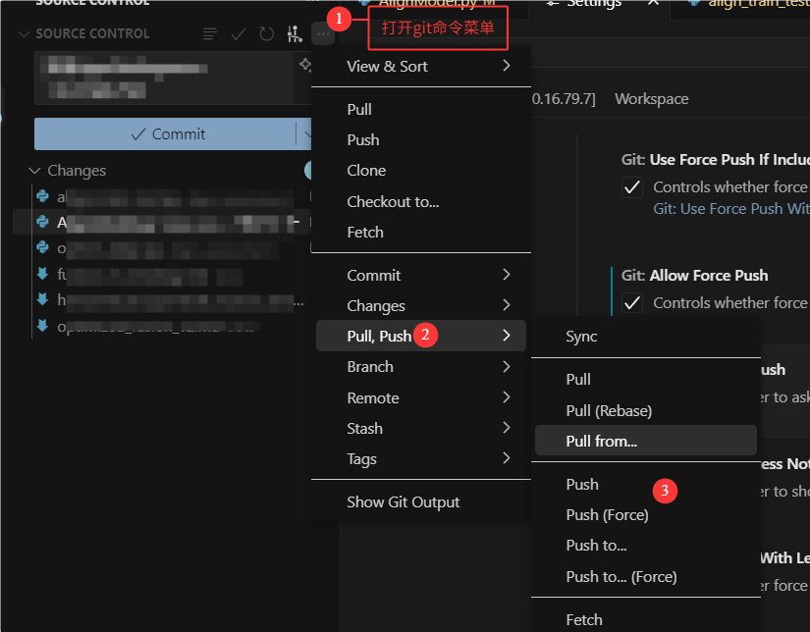This screenshot has height=632, width=810.
Task: Choose Push to... in submenu
Action: (x=646, y=546)
